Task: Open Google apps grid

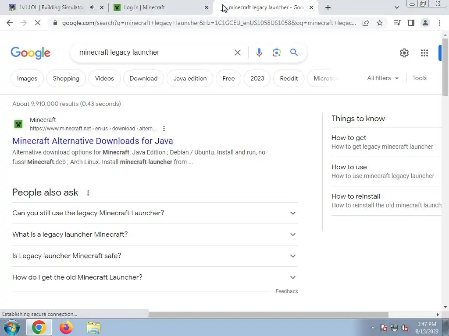Action: click(x=424, y=53)
